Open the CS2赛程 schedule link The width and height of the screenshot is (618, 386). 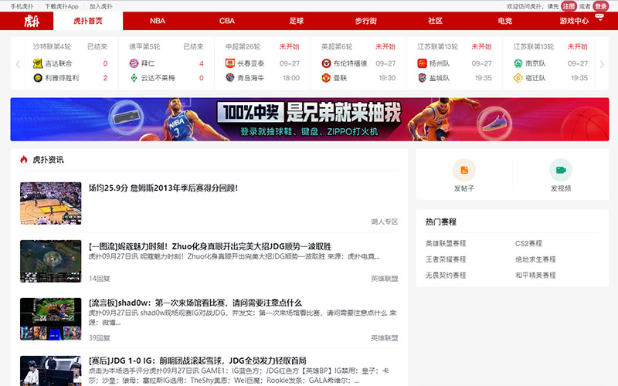(528, 244)
